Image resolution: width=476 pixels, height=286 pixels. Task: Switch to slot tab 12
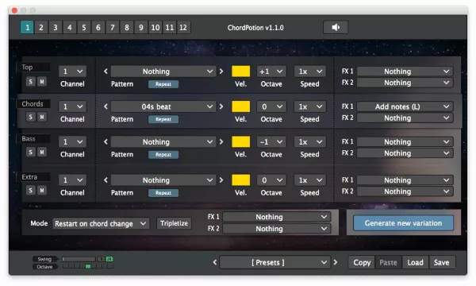(x=183, y=28)
